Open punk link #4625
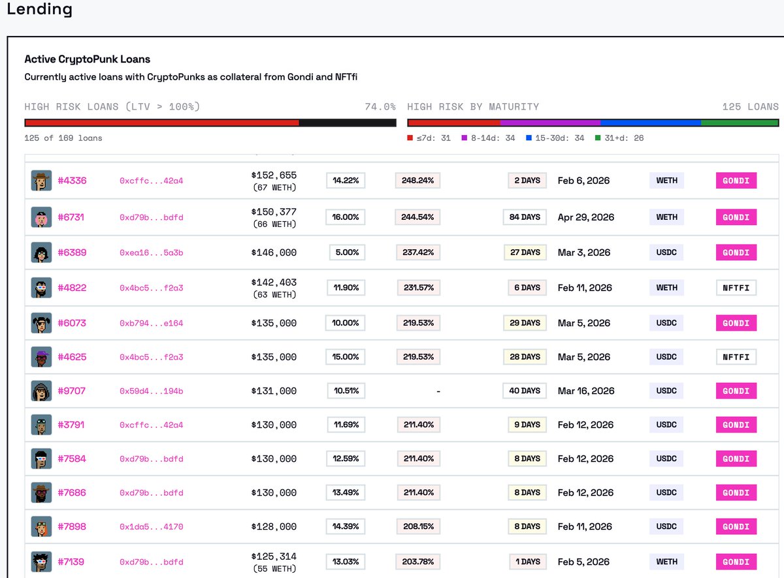 (x=72, y=357)
